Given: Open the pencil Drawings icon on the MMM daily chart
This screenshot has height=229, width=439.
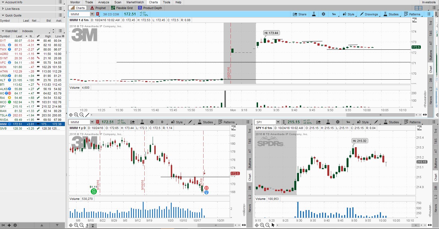Looking at the screenshot, I should (190, 122).
